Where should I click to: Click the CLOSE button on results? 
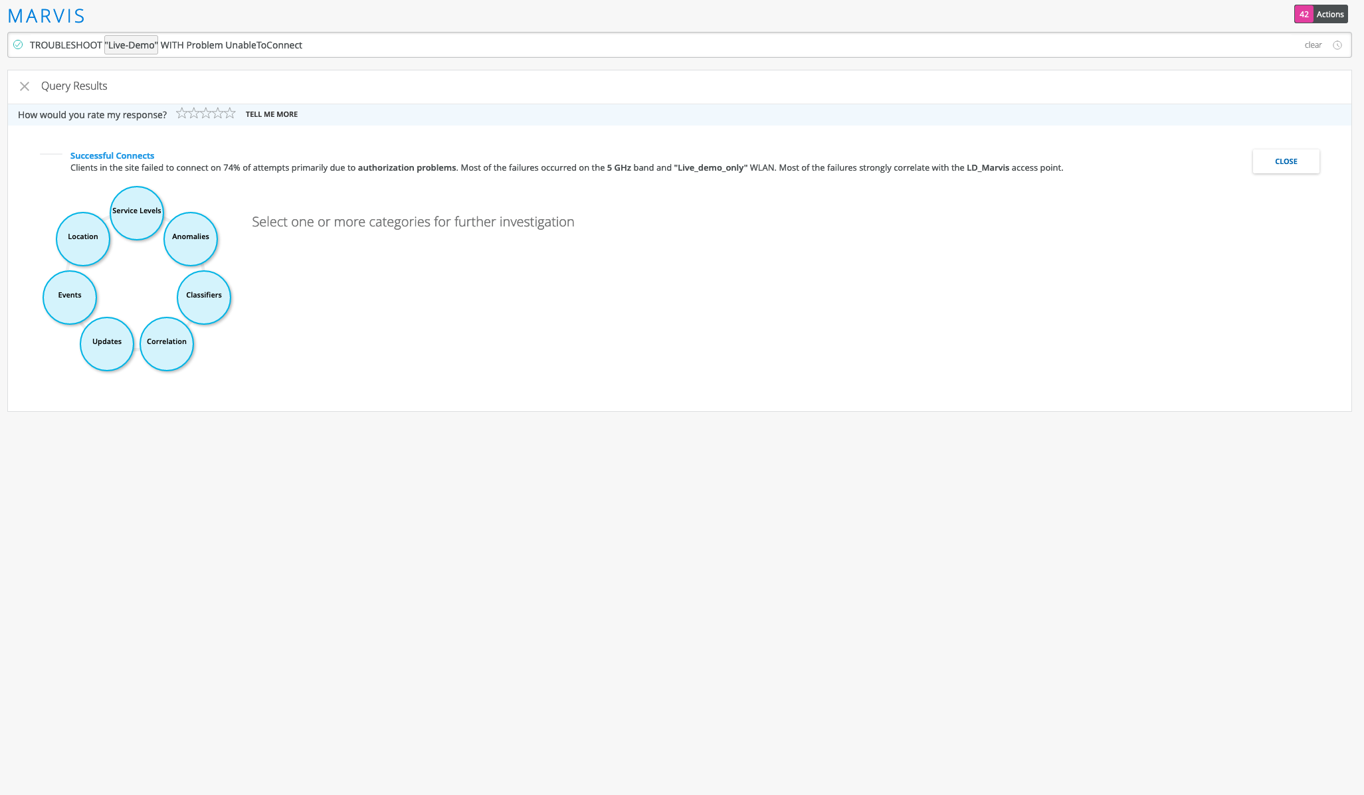point(1286,161)
